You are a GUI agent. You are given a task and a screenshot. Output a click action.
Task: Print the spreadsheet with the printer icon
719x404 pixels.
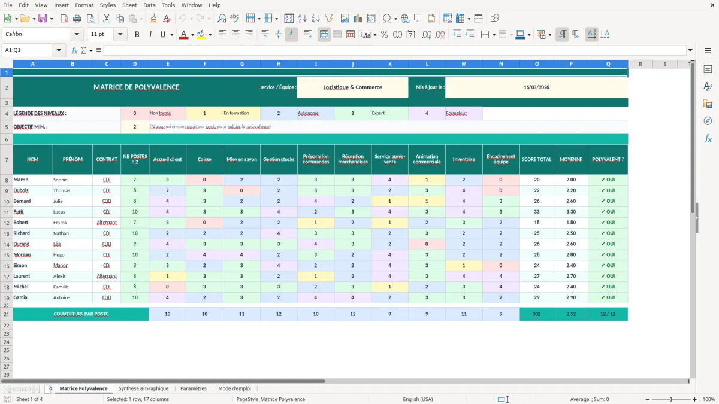click(x=77, y=19)
